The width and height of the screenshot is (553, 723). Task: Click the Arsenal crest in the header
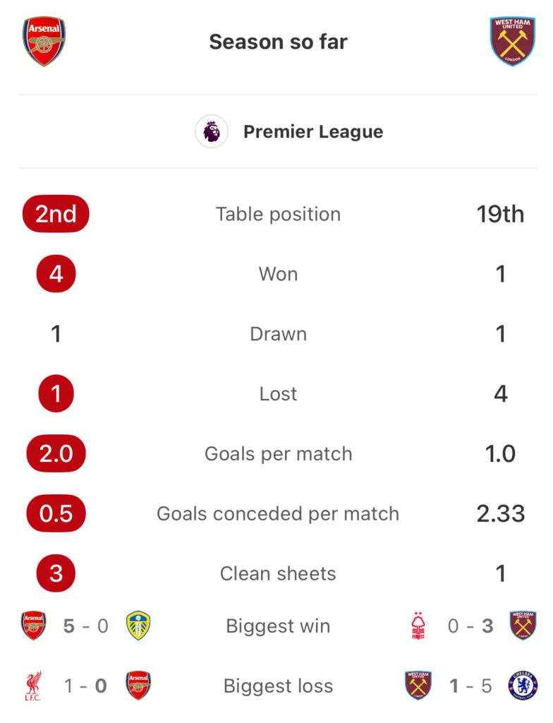click(x=44, y=41)
